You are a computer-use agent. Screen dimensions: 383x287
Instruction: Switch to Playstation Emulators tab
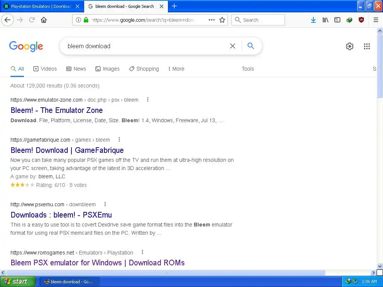pyautogui.click(x=42, y=6)
